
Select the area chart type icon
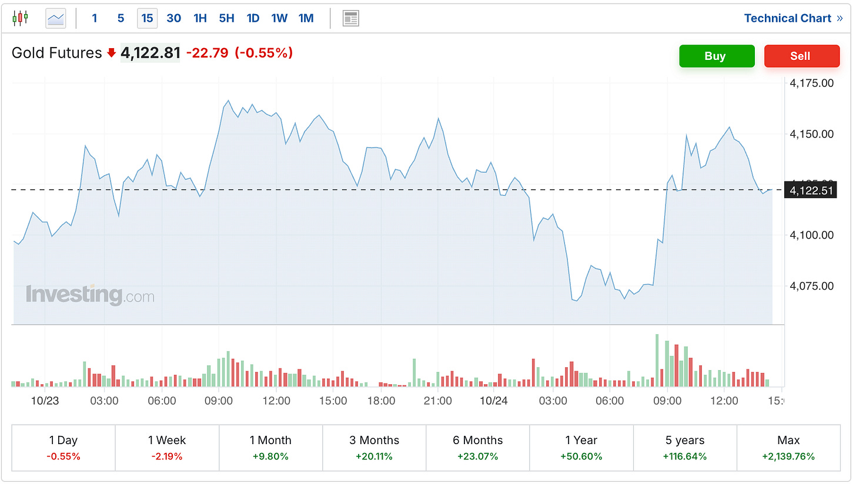click(56, 18)
